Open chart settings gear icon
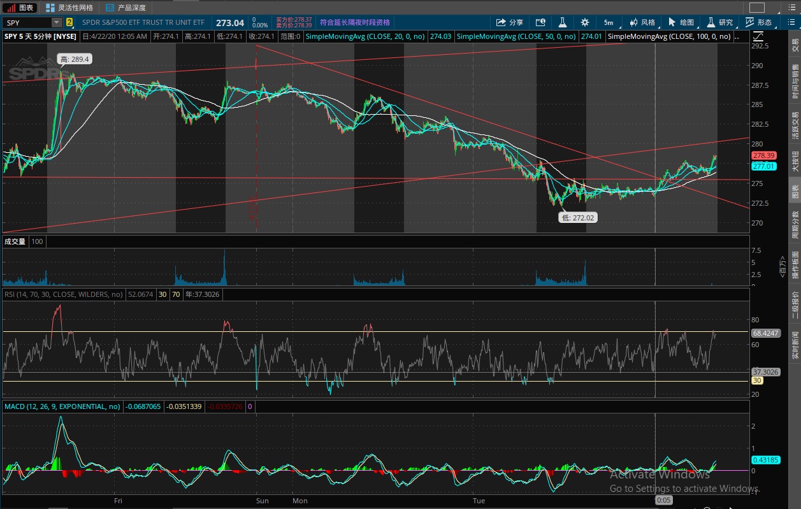 click(585, 22)
